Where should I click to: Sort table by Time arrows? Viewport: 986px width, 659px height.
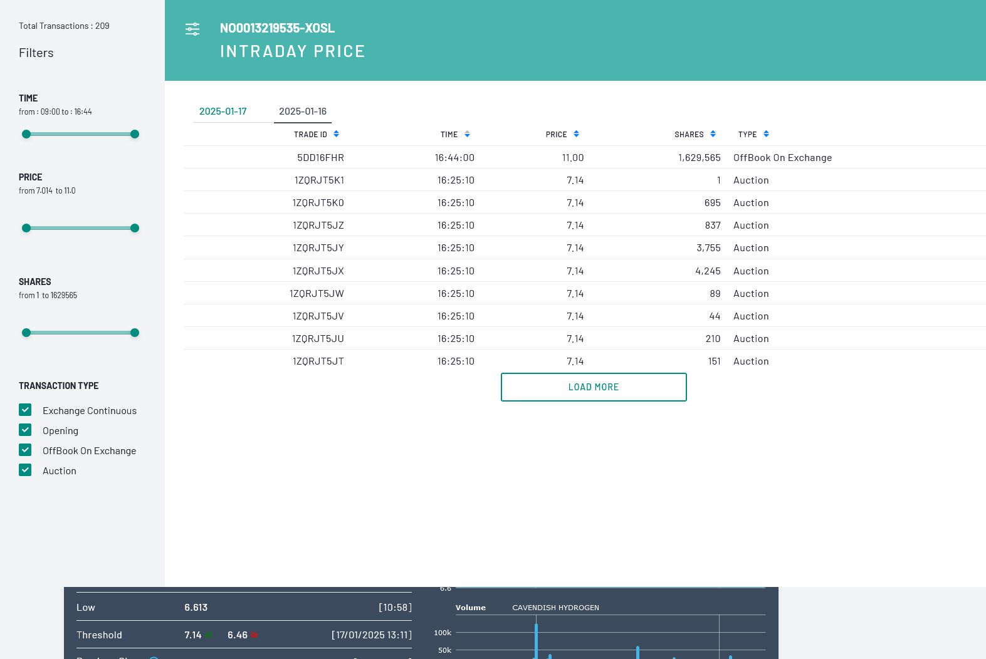click(467, 134)
